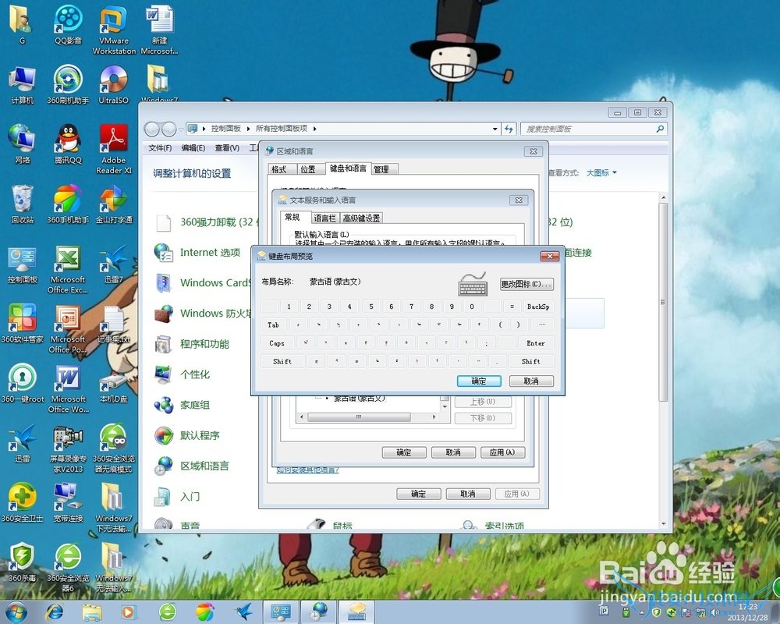Open 家庭组 control panel item
The height and width of the screenshot is (624, 780).
[182, 405]
